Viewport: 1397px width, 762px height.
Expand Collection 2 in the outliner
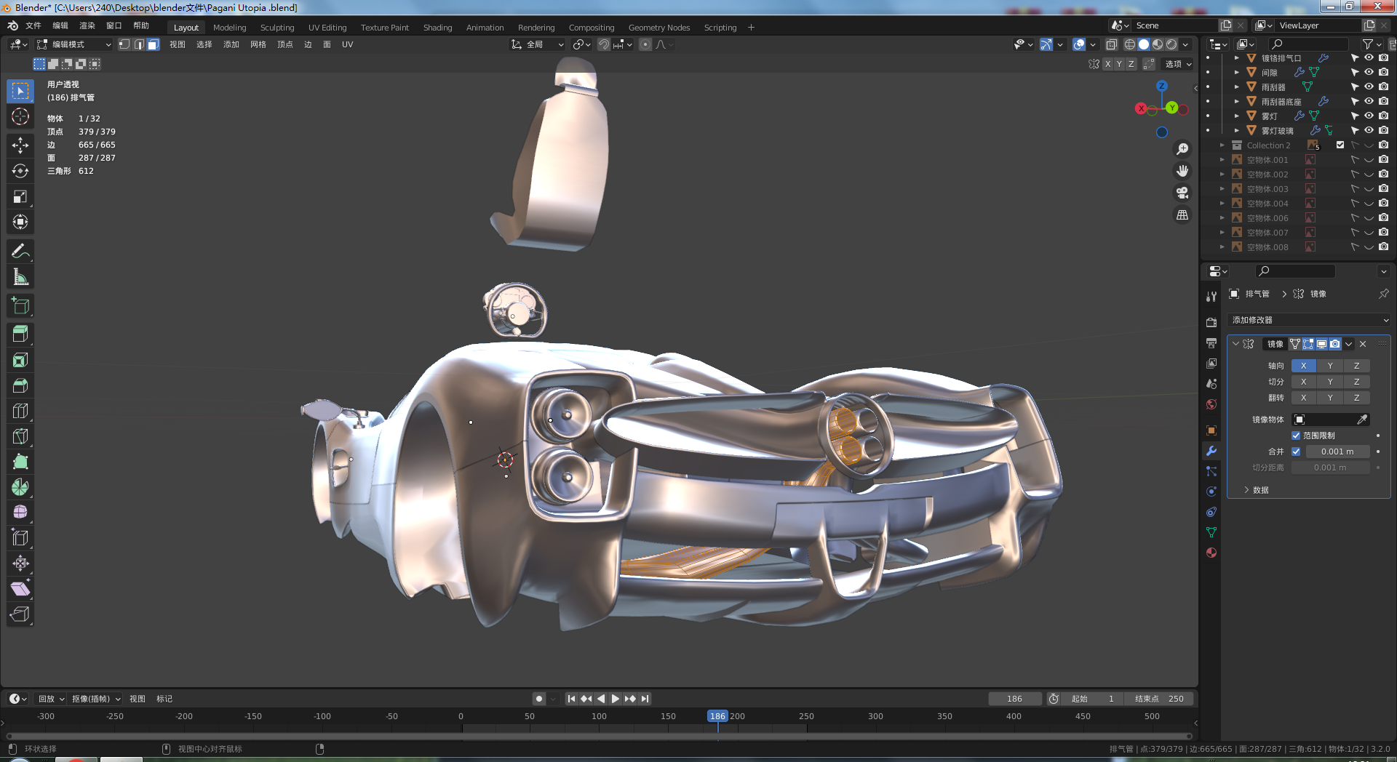coord(1222,145)
